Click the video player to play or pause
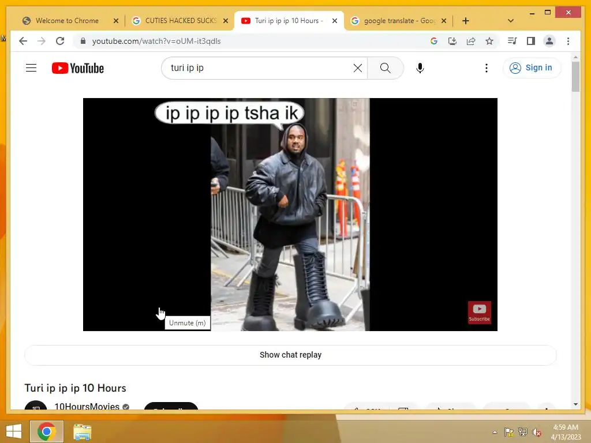 pyautogui.click(x=290, y=215)
